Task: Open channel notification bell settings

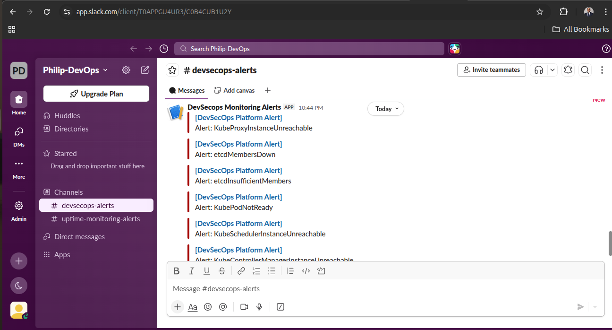Action: [x=568, y=70]
